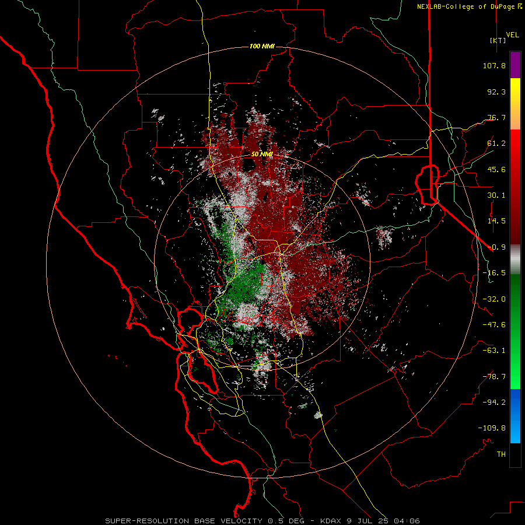Click the -63.1 velocity scale value
This screenshot has width=525, height=525.
tap(494, 351)
